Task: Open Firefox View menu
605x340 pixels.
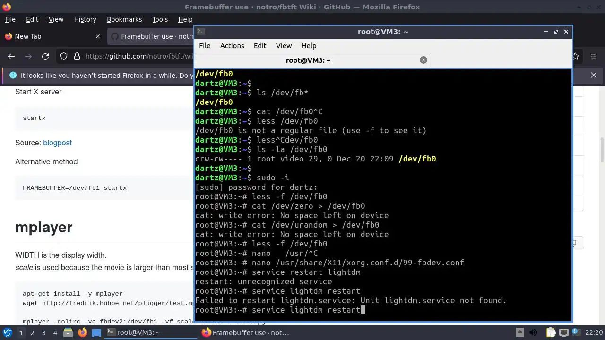Action: coord(56,19)
